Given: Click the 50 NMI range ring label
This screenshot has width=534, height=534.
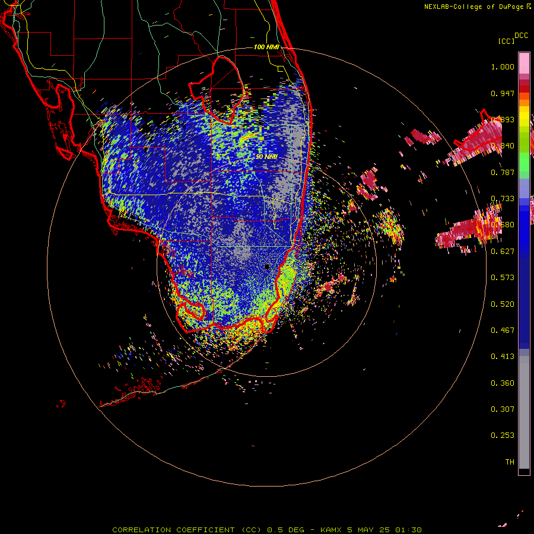Looking at the screenshot, I should coord(266,157).
